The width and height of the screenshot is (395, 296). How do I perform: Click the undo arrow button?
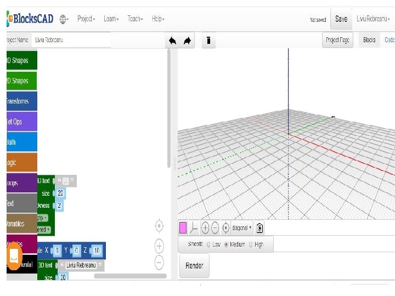173,40
